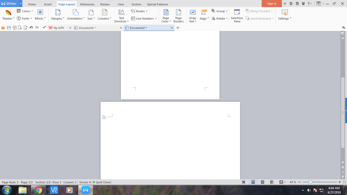
Task: Enable web layout view from status bar
Action: point(272,182)
